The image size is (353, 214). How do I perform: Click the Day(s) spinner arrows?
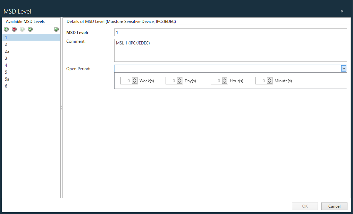(180, 81)
